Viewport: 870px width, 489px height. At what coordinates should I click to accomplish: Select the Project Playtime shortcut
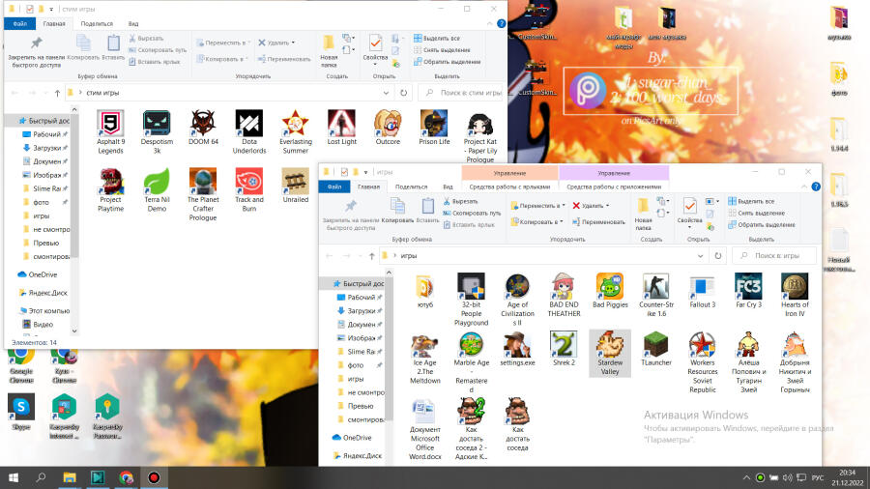[110, 190]
